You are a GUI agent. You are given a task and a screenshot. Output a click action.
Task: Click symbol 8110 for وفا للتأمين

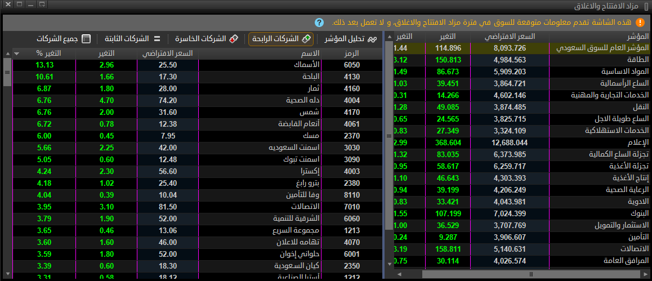tap(352, 195)
